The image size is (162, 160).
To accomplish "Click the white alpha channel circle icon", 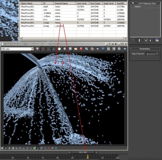I will pyautogui.click(x=59, y=49).
